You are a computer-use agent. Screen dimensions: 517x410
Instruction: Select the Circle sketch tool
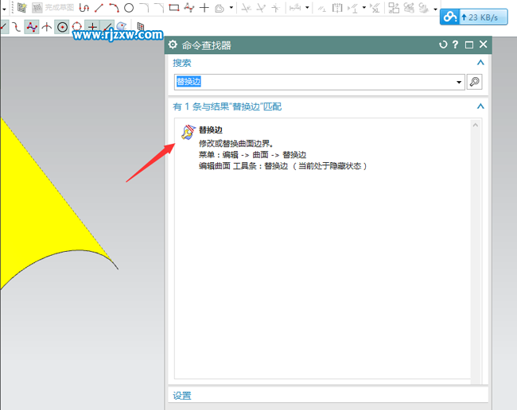click(x=129, y=8)
